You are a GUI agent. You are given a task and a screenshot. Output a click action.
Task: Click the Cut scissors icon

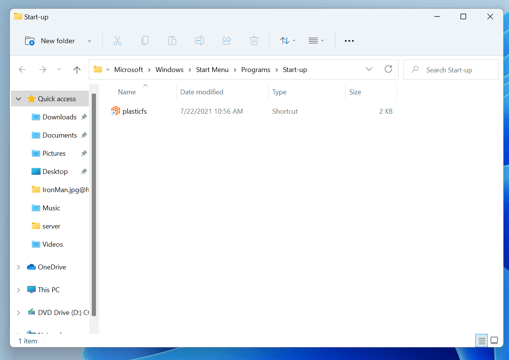(x=118, y=41)
